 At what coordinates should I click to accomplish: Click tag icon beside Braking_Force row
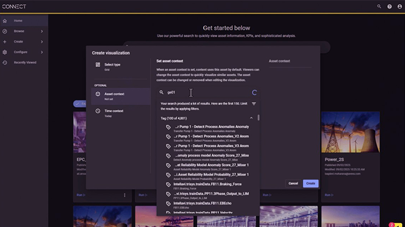(168, 184)
